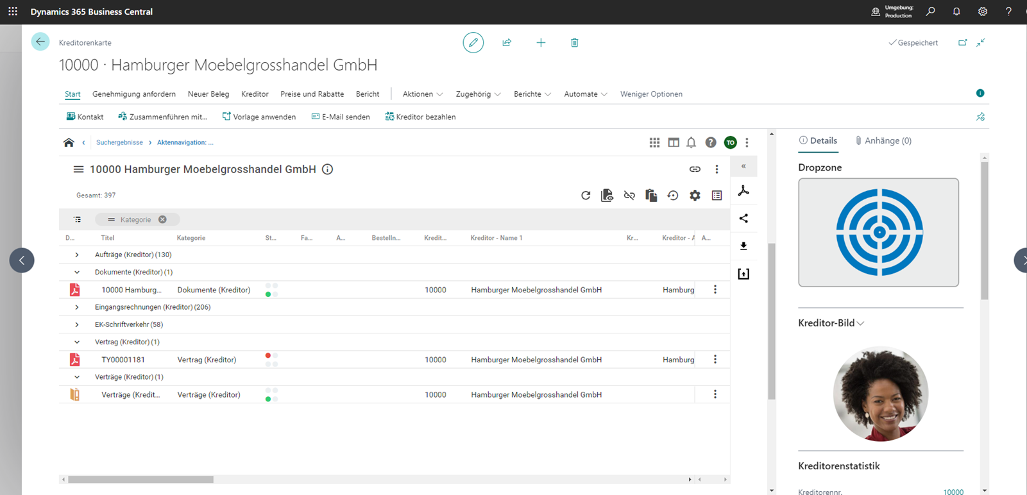Go to previous record with left arrow circle
The height and width of the screenshot is (495, 1027).
click(22, 260)
